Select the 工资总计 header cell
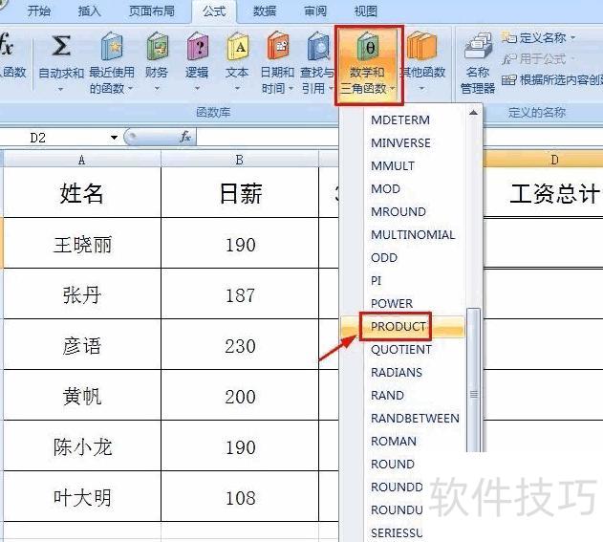This screenshot has width=603, height=542. click(543, 192)
